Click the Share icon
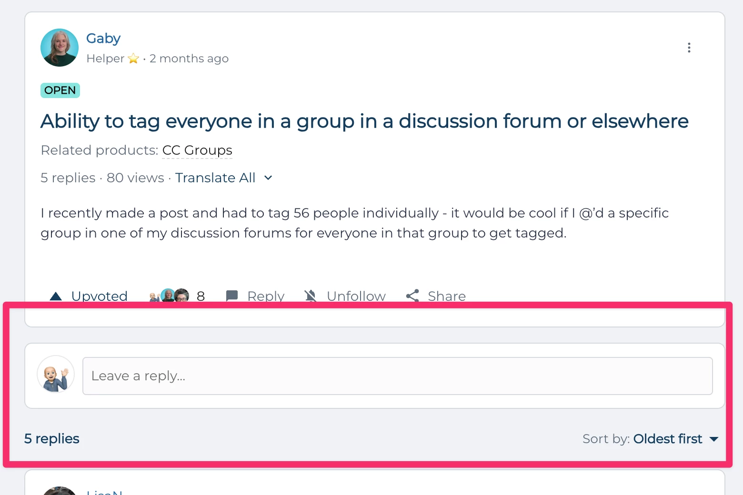743x495 pixels. (412, 296)
